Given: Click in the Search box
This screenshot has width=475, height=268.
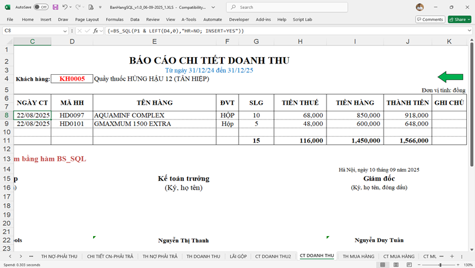Looking at the screenshot, I should [287, 7].
